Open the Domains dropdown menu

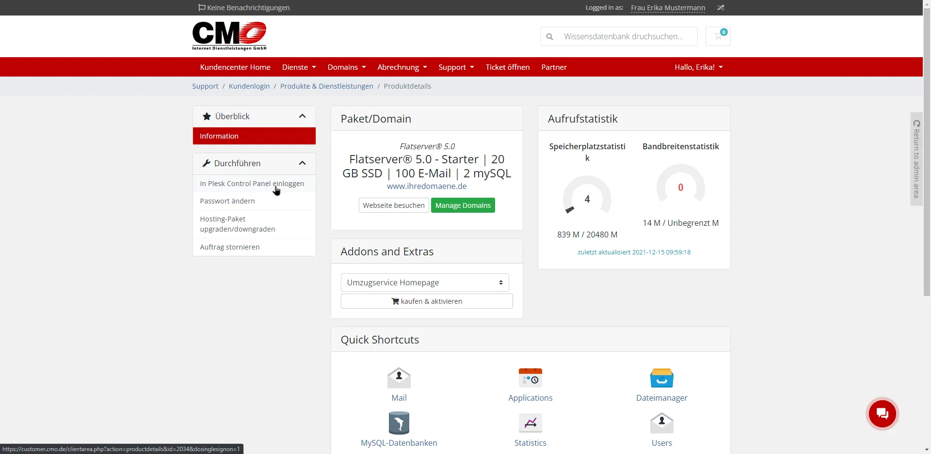(347, 67)
